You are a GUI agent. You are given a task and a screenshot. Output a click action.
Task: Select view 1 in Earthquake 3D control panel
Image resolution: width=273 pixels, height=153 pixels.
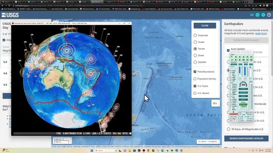pyautogui.click(x=232, y=57)
